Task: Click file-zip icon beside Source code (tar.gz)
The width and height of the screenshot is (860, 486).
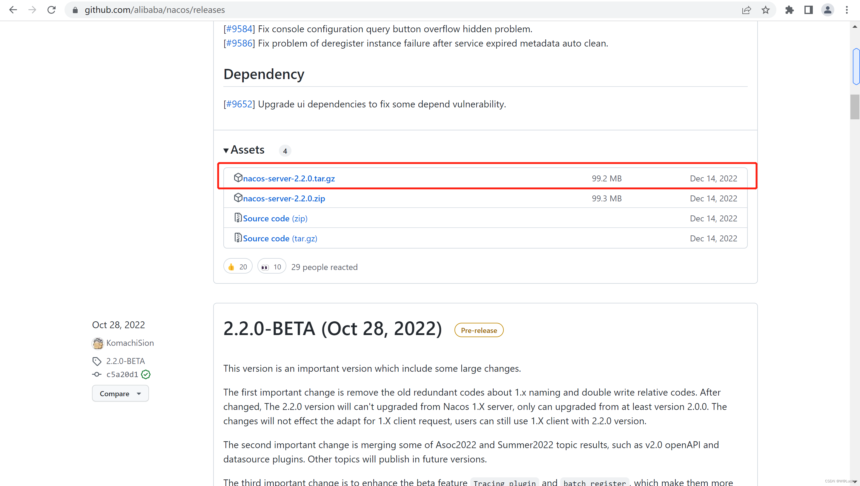Action: click(238, 238)
